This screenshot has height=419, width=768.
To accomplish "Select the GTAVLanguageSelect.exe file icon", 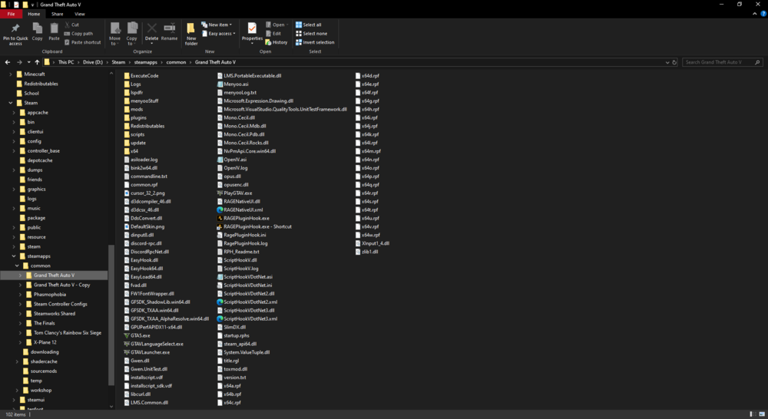I will click(127, 344).
